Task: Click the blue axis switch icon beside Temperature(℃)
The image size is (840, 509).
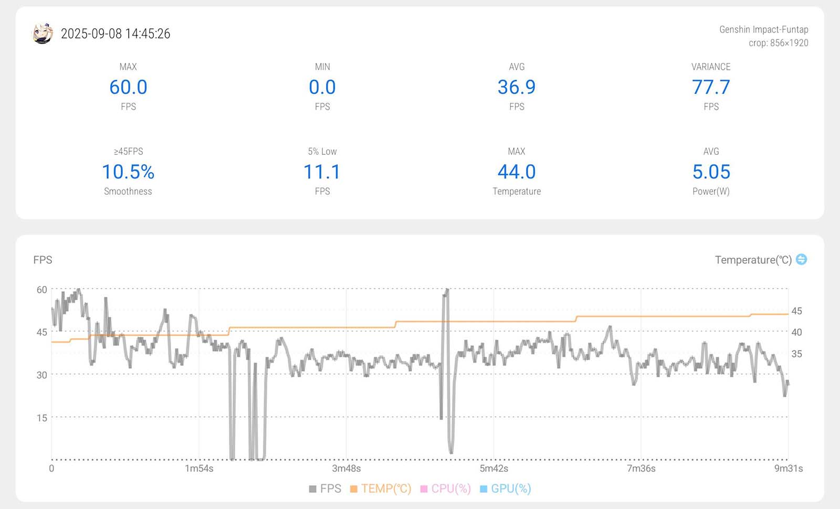Action: click(x=801, y=259)
